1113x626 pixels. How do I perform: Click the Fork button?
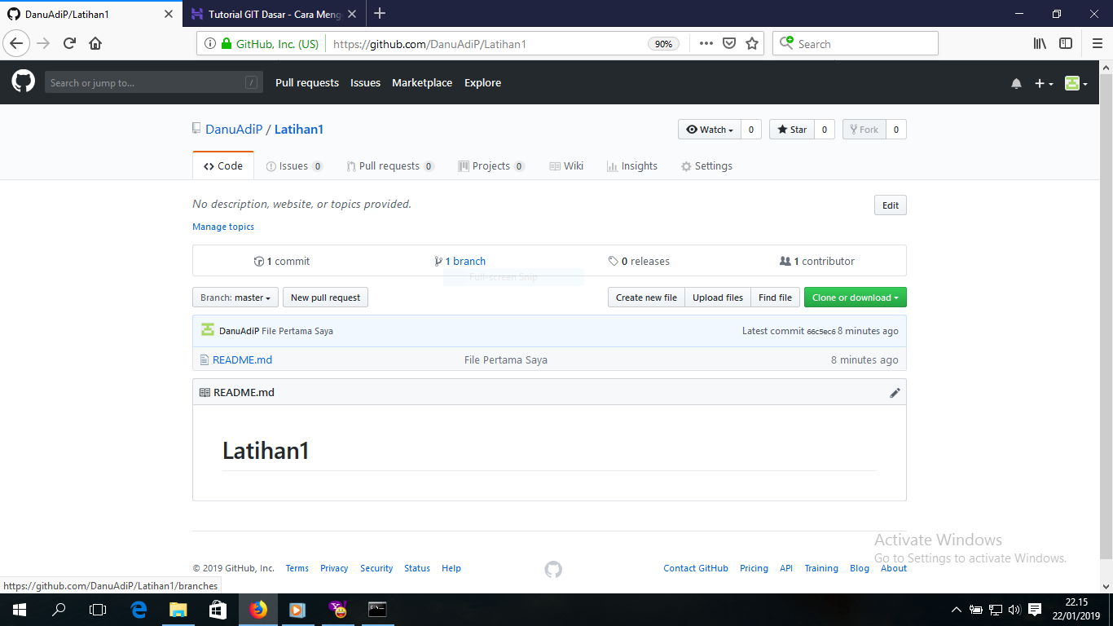(x=864, y=130)
